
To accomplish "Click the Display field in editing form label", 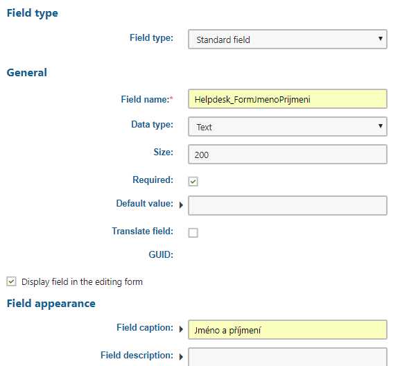I will click(82, 282).
